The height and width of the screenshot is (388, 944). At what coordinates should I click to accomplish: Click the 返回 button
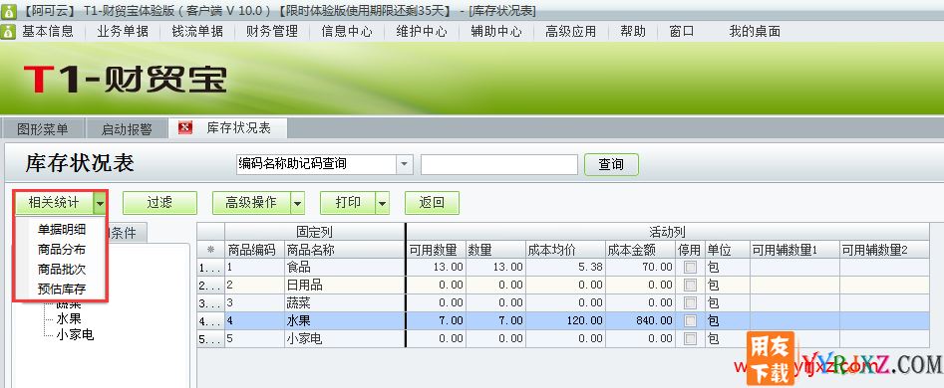click(x=432, y=203)
